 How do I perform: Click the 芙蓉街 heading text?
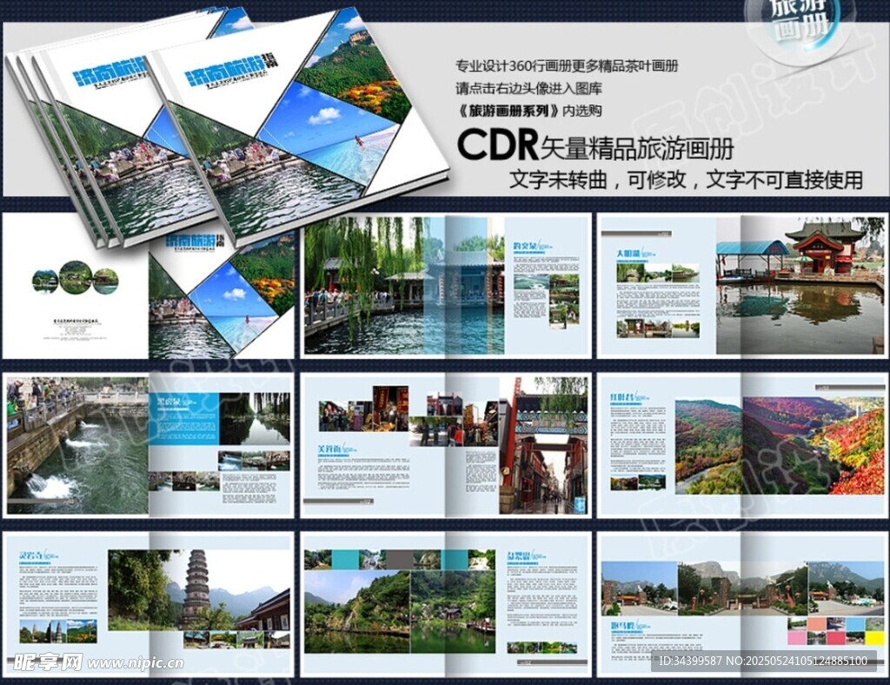(329, 449)
